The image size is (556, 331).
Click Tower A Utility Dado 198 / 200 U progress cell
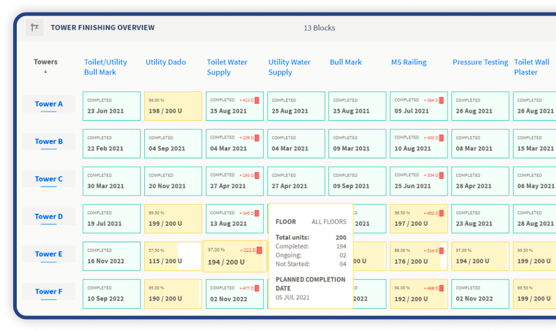pos(173,106)
